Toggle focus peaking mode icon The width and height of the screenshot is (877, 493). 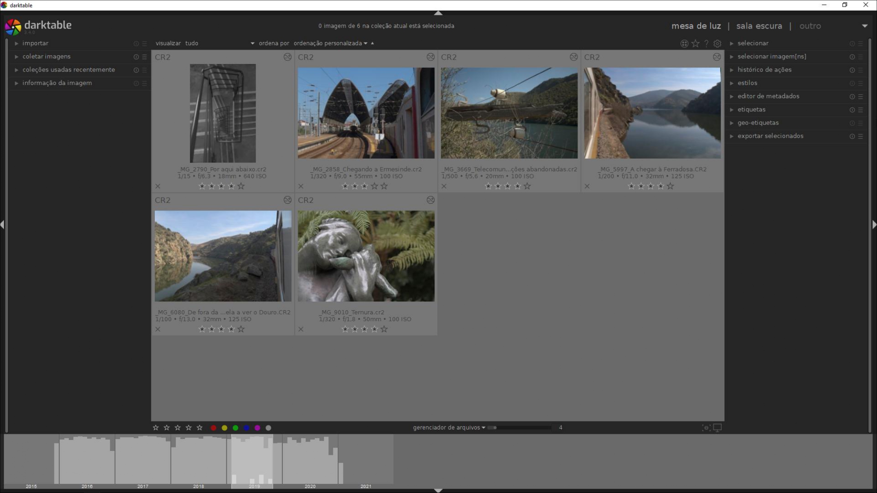pyautogui.click(x=706, y=427)
